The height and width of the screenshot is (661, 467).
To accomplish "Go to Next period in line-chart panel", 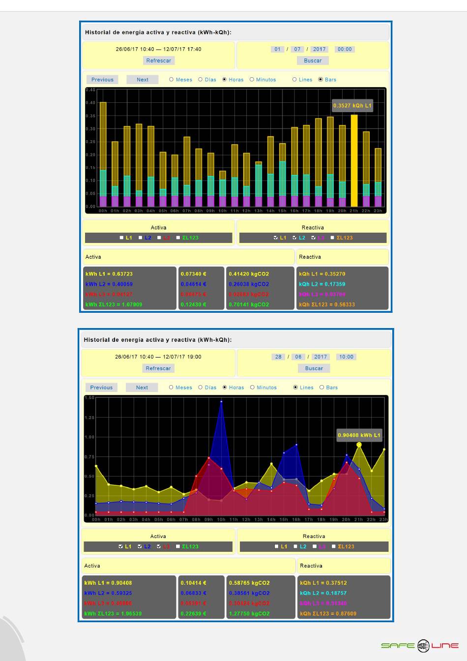I will [142, 388].
